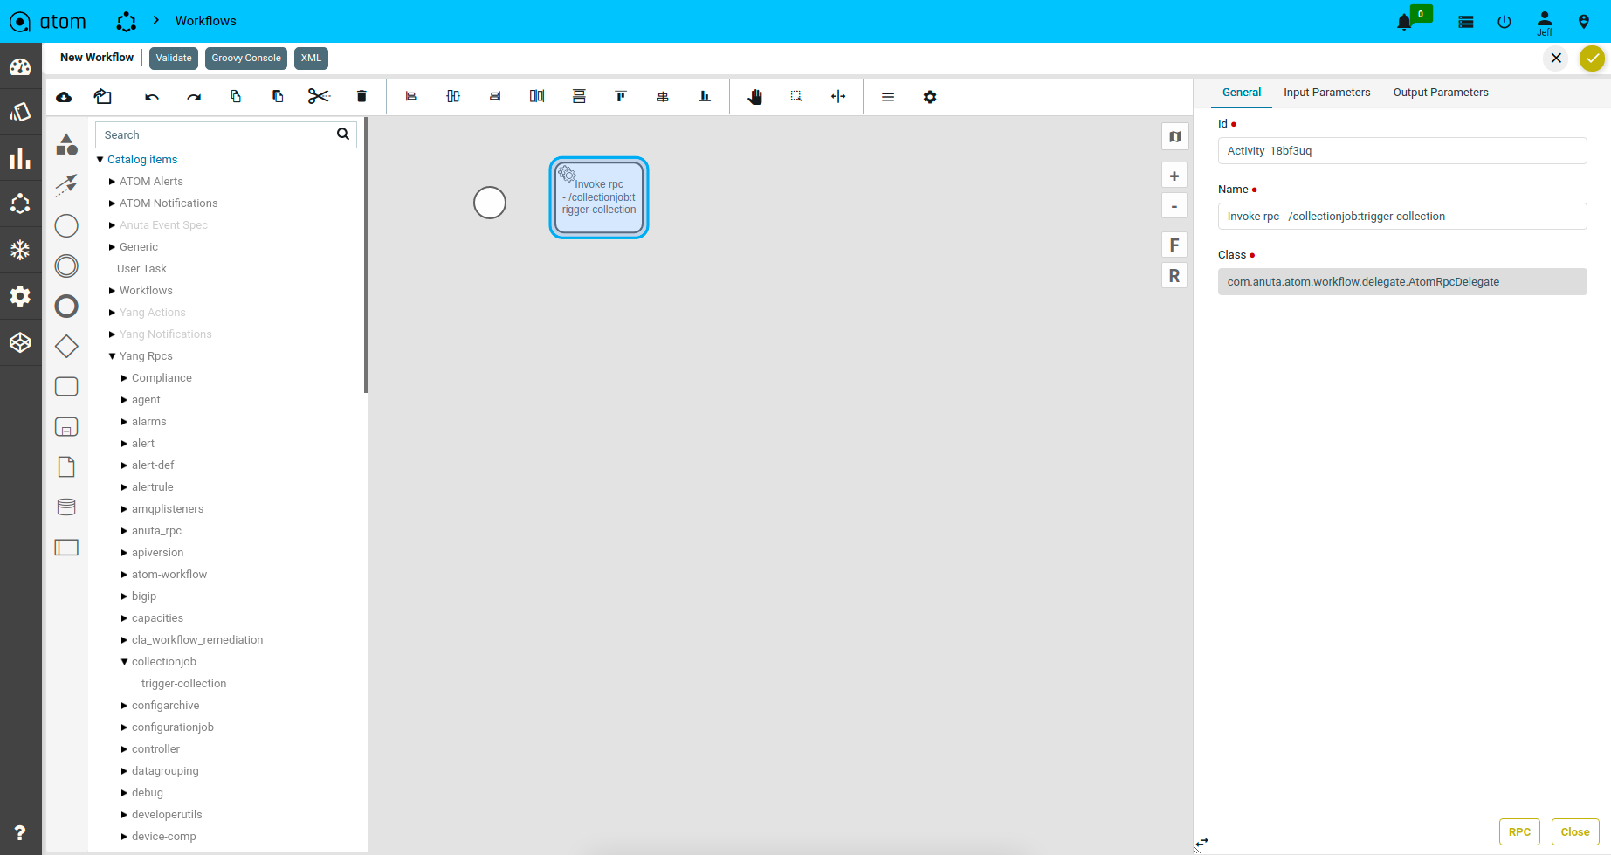Click the zoom out minus button

point(1174,206)
